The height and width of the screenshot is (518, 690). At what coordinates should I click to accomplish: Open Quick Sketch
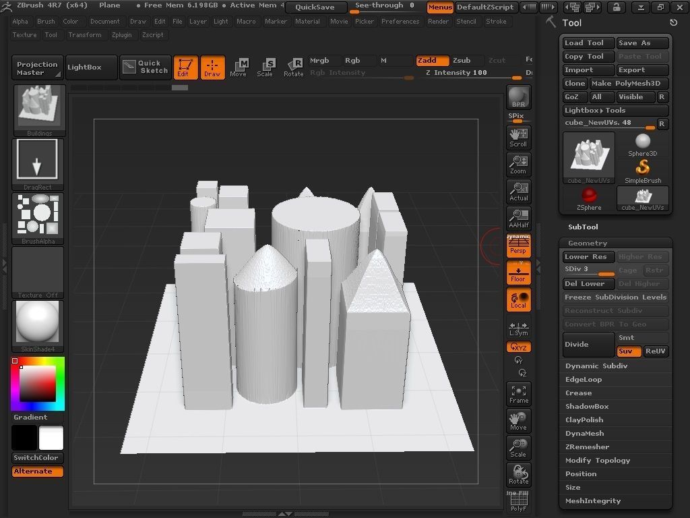point(146,67)
